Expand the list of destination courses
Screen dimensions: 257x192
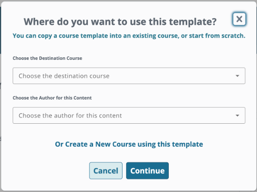tap(129, 76)
